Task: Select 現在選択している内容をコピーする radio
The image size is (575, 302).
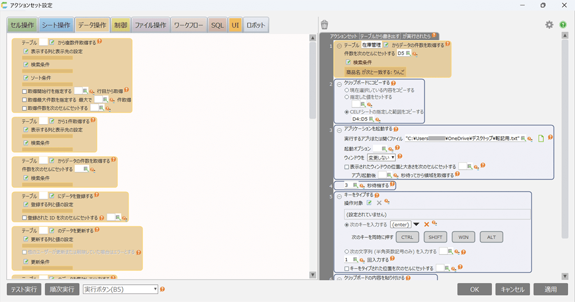Action: [346, 90]
